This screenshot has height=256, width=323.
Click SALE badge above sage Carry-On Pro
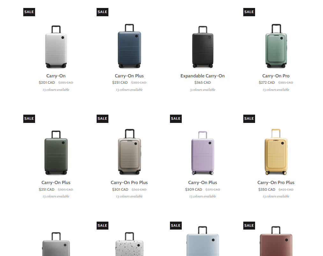click(x=249, y=12)
